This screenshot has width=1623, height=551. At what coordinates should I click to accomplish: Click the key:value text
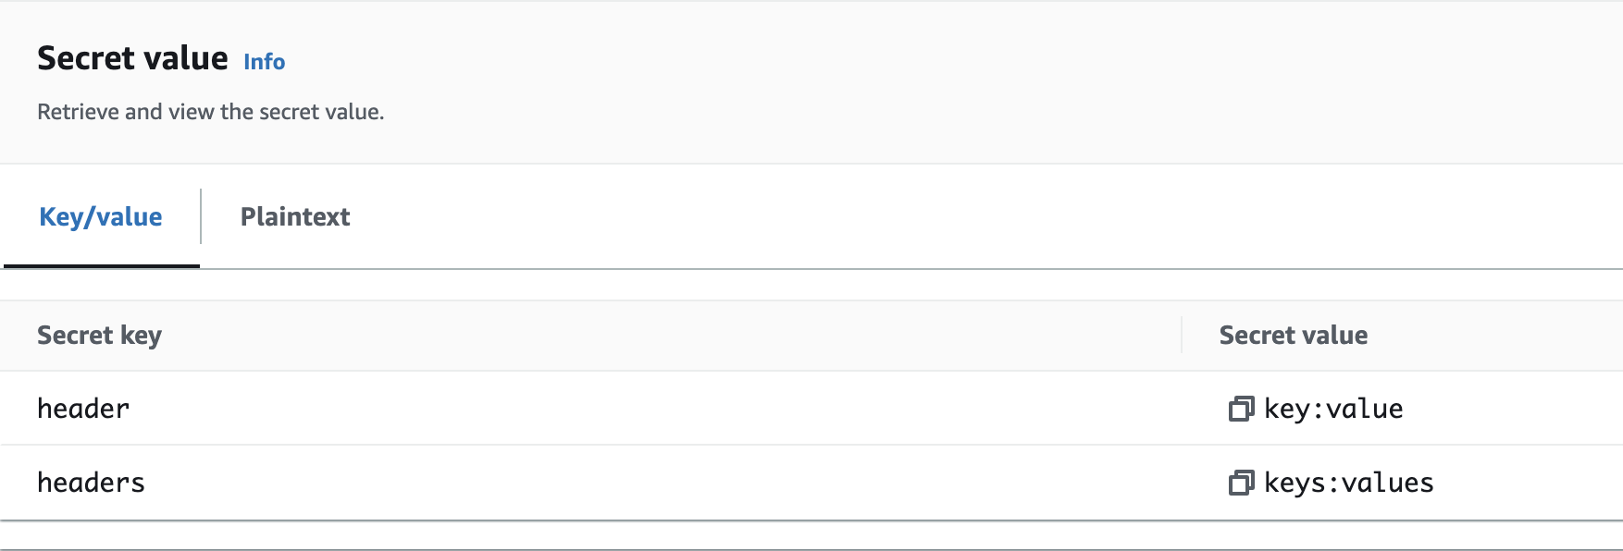coord(1333,409)
